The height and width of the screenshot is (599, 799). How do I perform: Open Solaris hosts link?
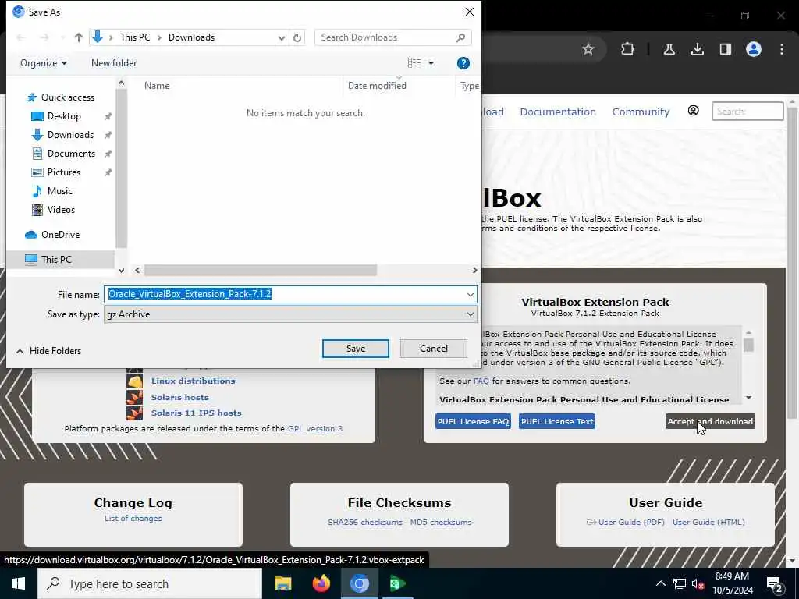[180, 397]
